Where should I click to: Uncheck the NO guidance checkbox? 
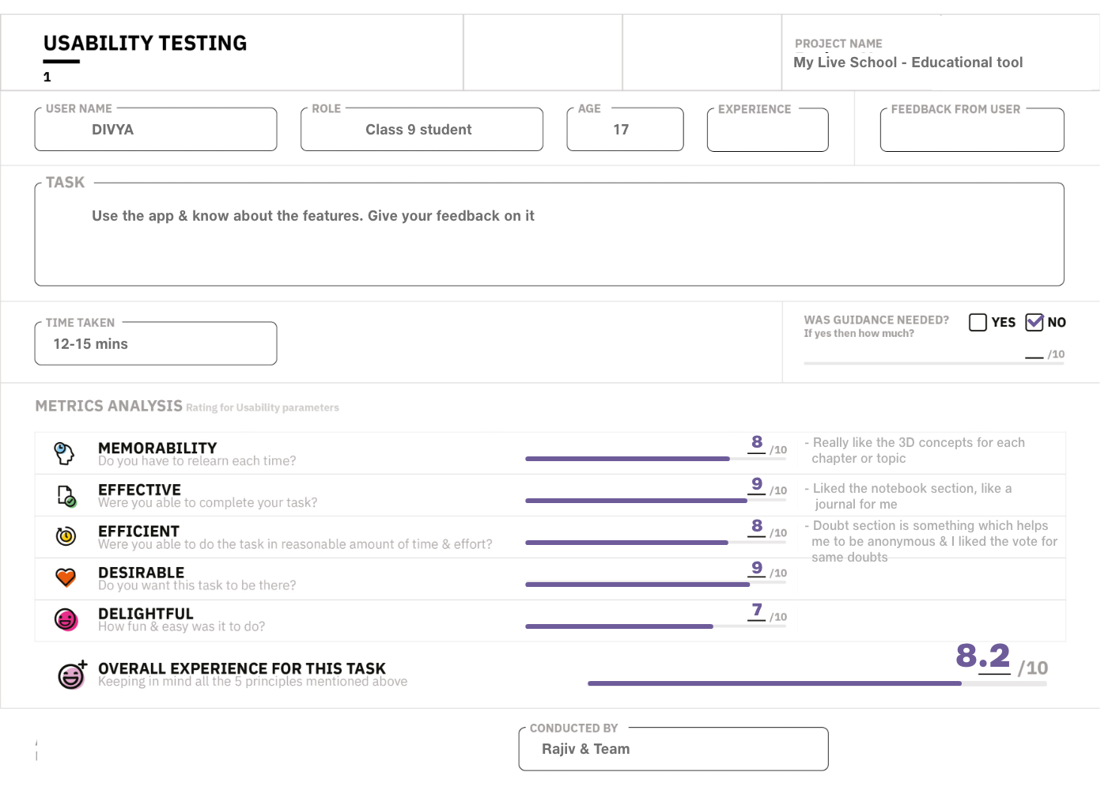(x=1034, y=322)
